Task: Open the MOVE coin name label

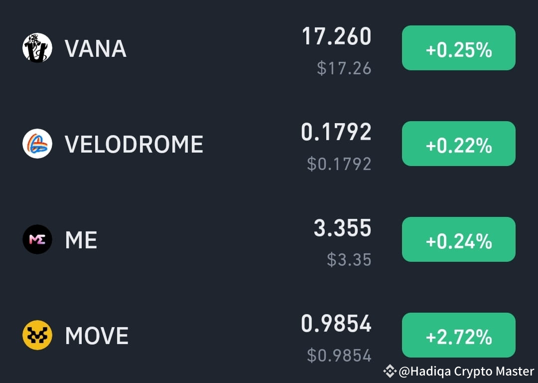Action: pyautogui.click(x=97, y=336)
